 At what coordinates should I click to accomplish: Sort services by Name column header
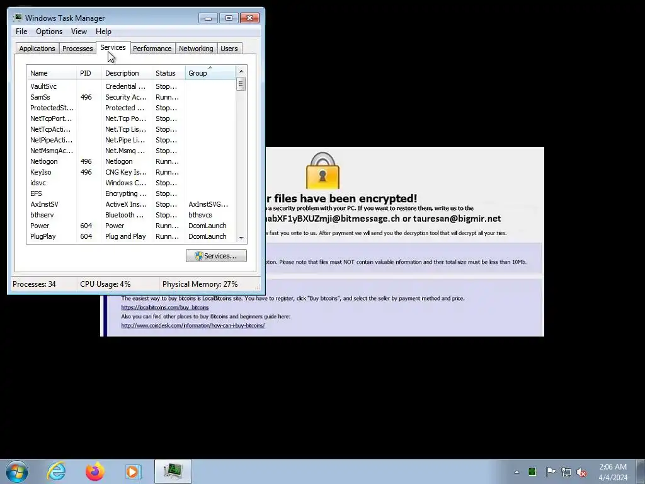pyautogui.click(x=52, y=73)
